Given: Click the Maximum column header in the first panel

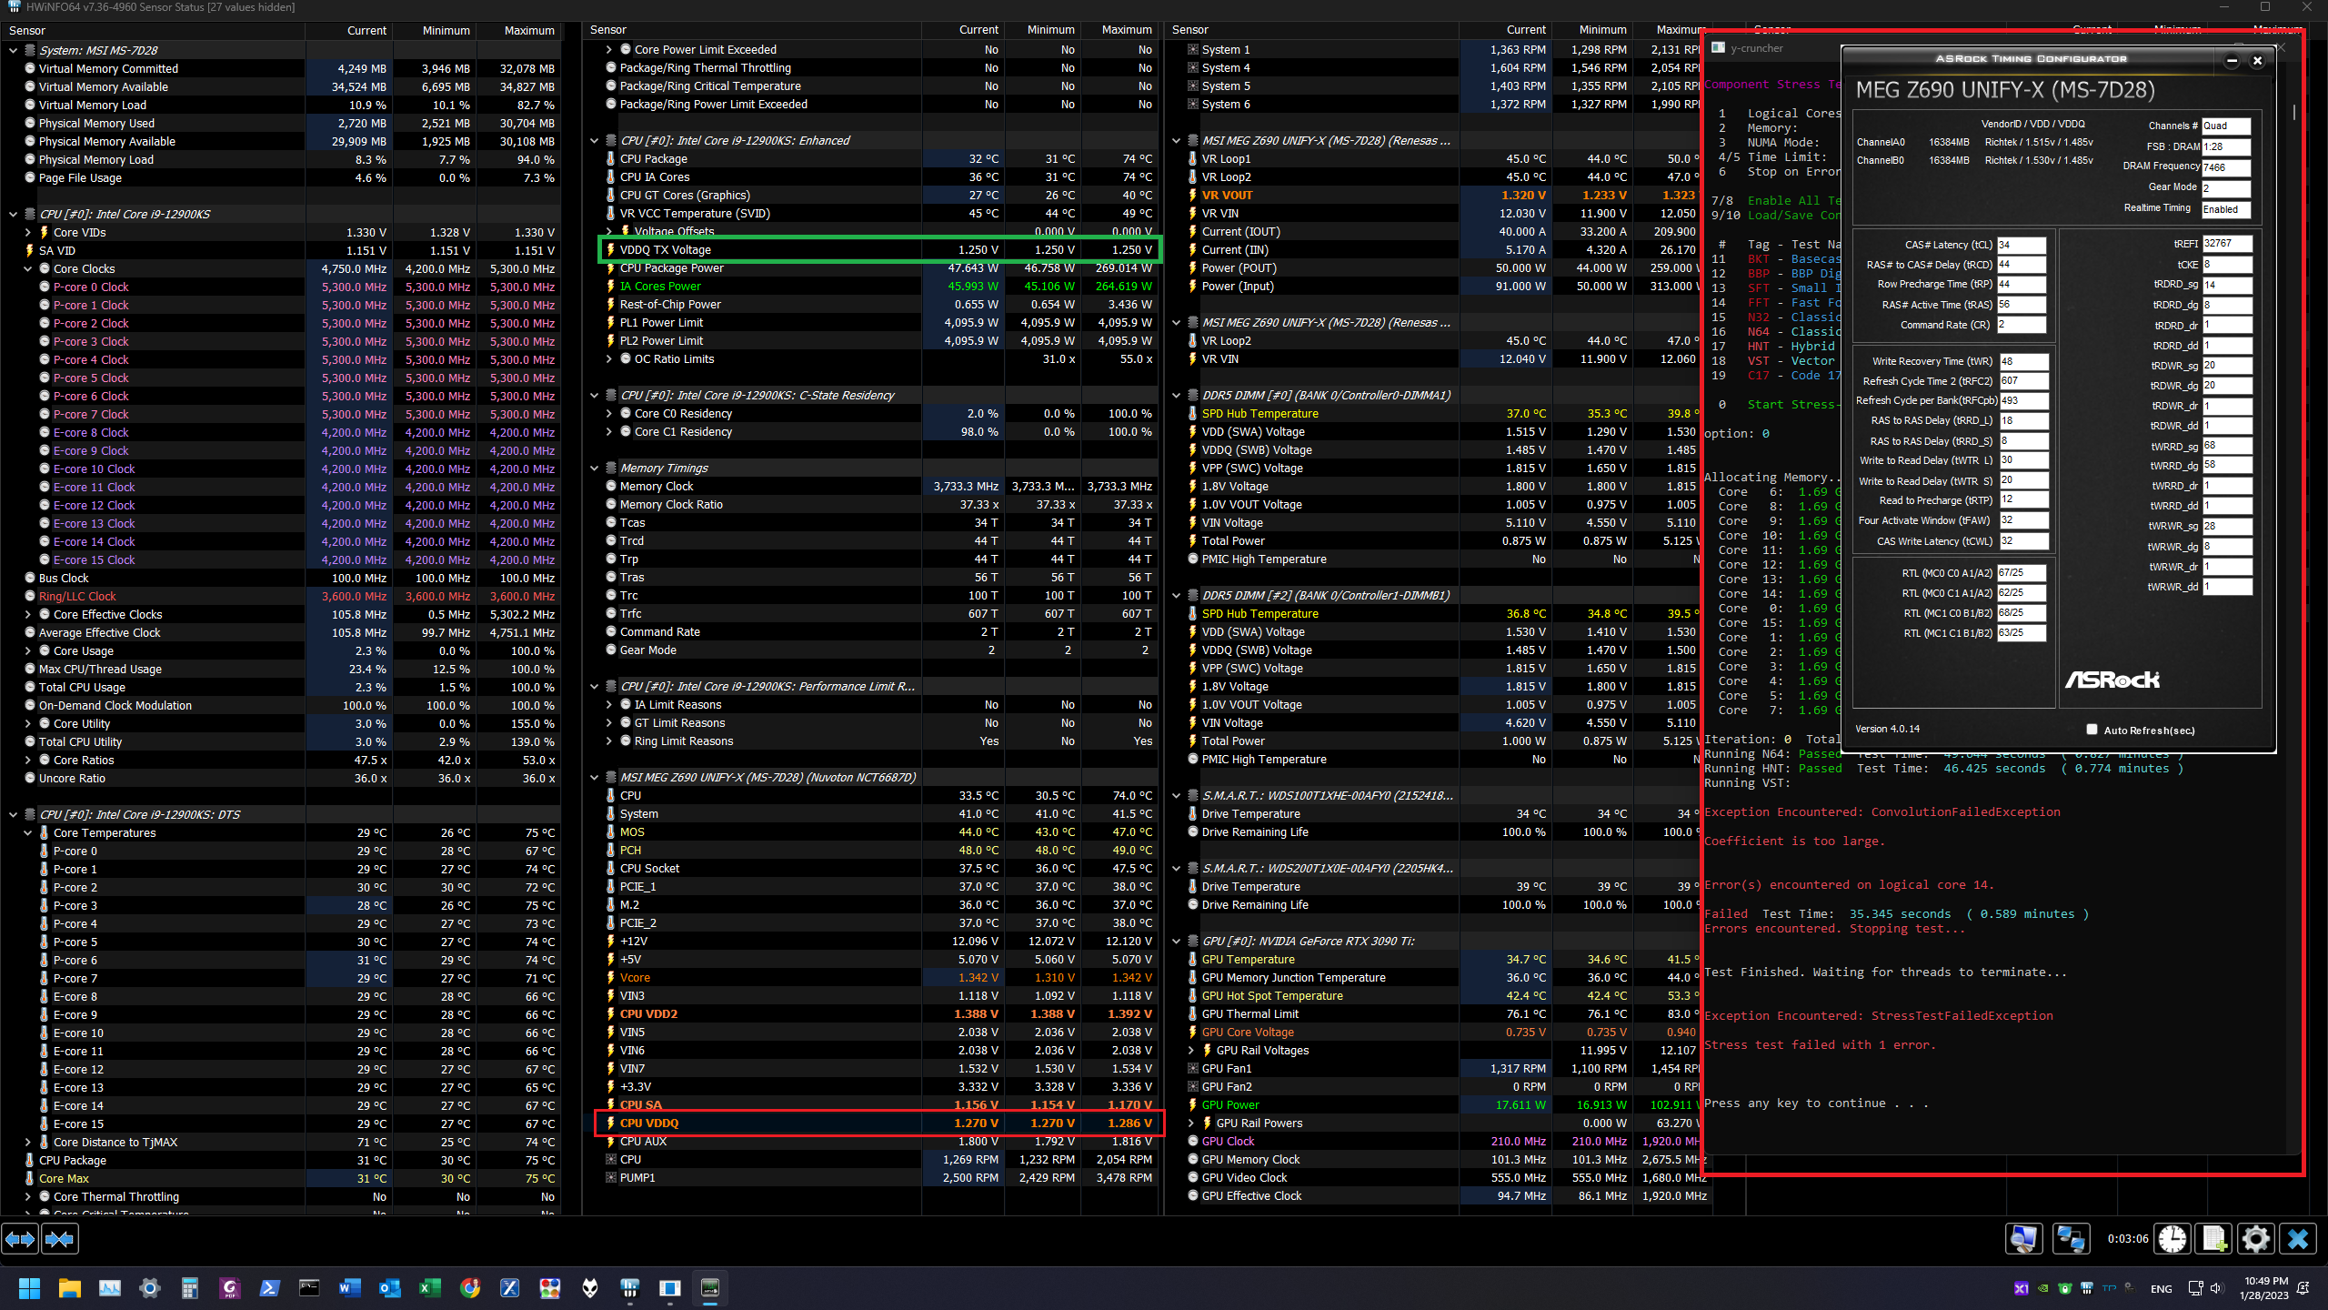Looking at the screenshot, I should (x=518, y=30).
